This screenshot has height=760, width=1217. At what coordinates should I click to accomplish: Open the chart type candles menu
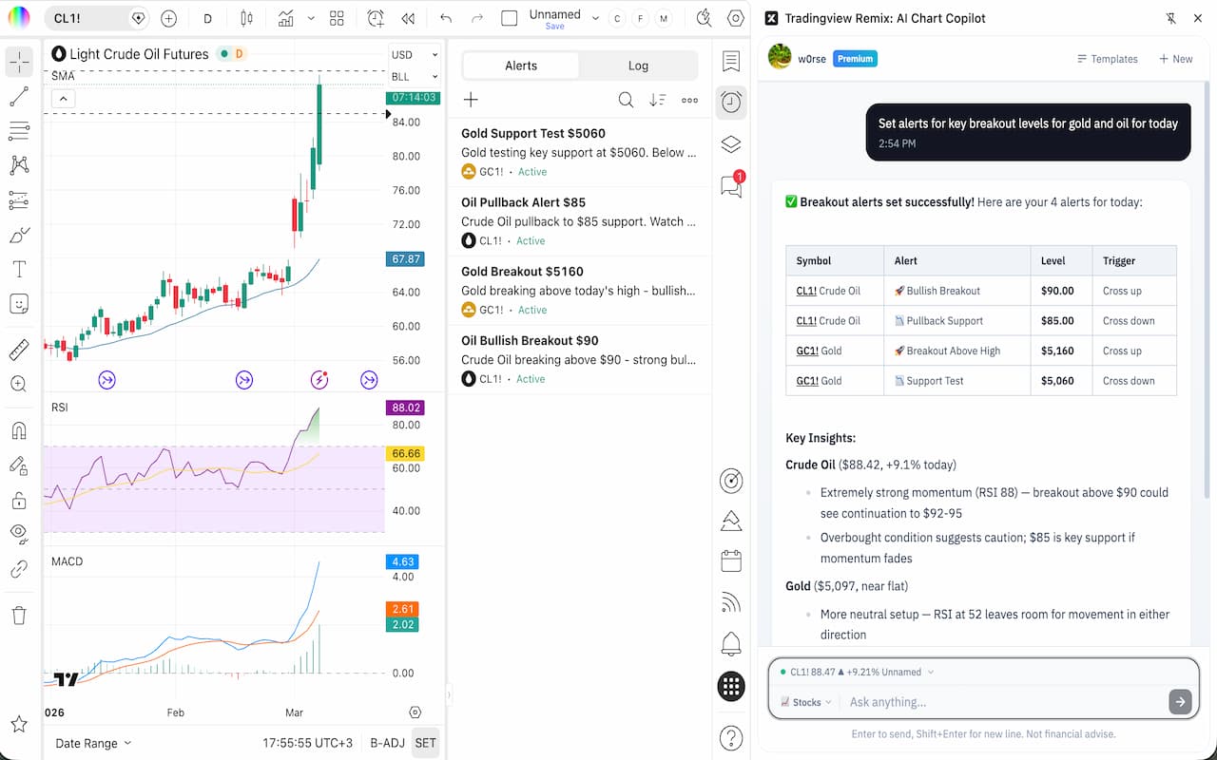246,18
